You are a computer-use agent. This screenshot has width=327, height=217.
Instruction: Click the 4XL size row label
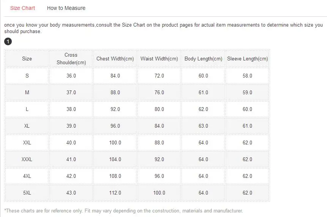tap(27, 176)
